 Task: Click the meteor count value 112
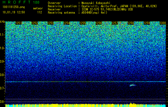[x=40, y=12]
